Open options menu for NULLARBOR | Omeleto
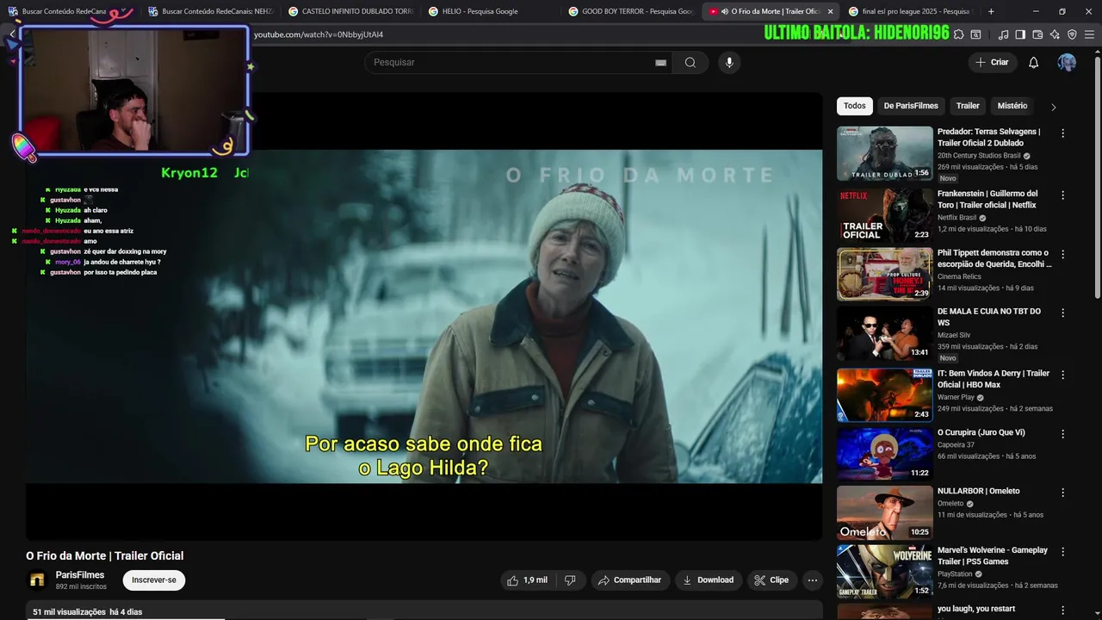This screenshot has height=620, width=1102. (1062, 493)
